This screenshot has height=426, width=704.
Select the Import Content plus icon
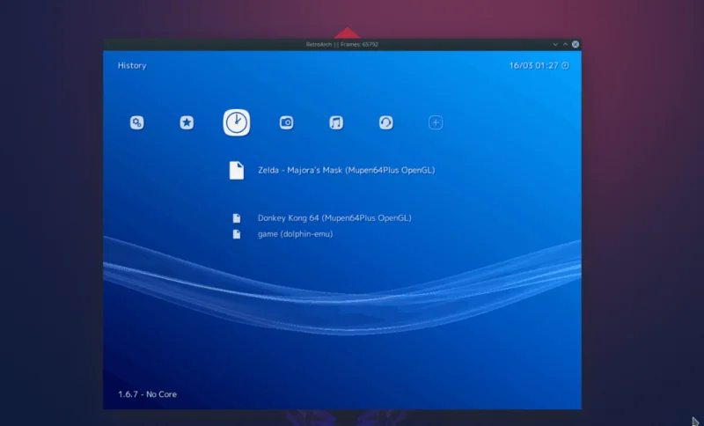coord(436,122)
